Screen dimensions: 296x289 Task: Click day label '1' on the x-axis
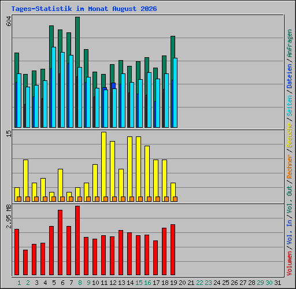(x=19, y=283)
